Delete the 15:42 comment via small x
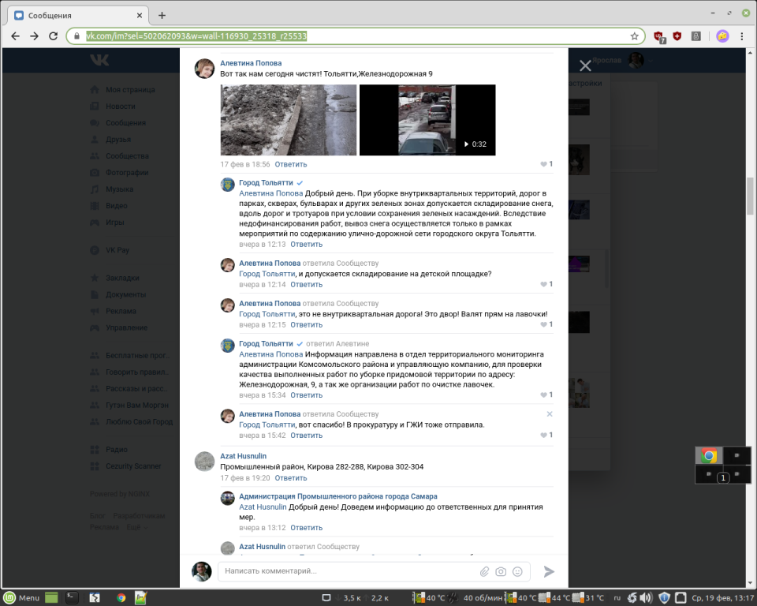Screen dimensions: 757x606 pos(550,413)
